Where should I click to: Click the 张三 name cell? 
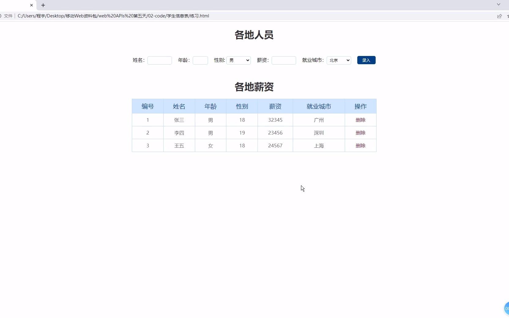click(x=179, y=120)
